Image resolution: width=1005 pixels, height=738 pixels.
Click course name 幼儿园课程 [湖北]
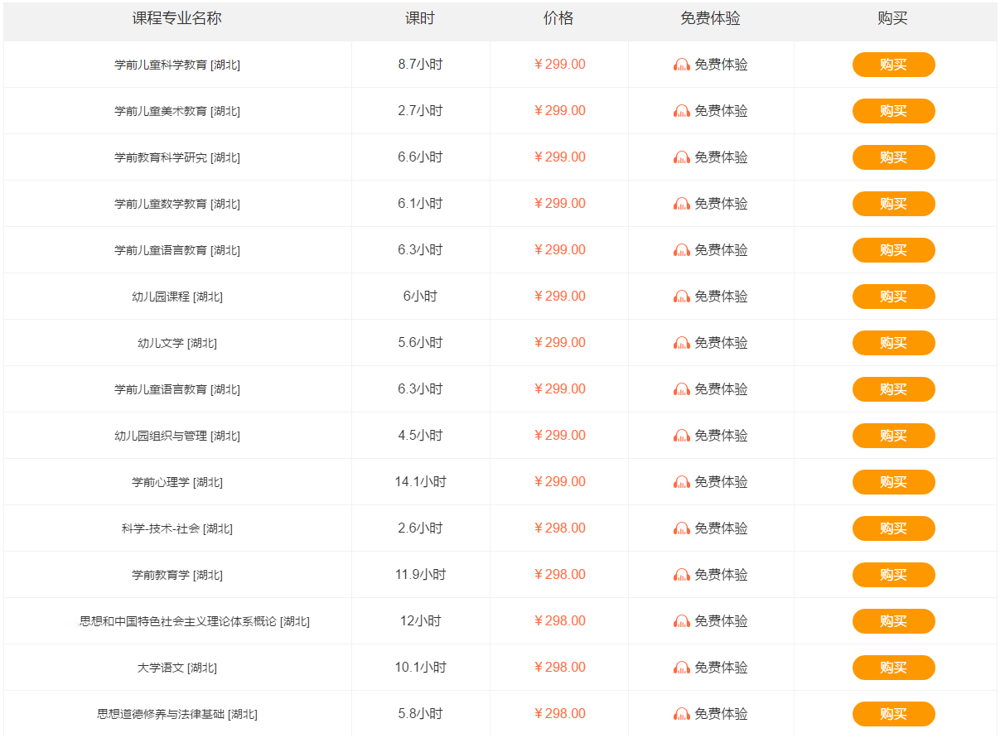click(177, 297)
